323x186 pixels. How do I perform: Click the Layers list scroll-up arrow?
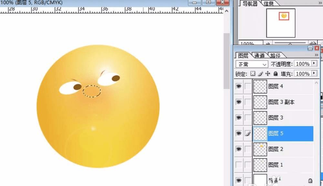pos(317,83)
